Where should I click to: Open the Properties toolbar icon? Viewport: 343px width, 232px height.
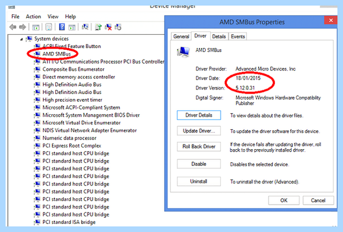coord(49,27)
